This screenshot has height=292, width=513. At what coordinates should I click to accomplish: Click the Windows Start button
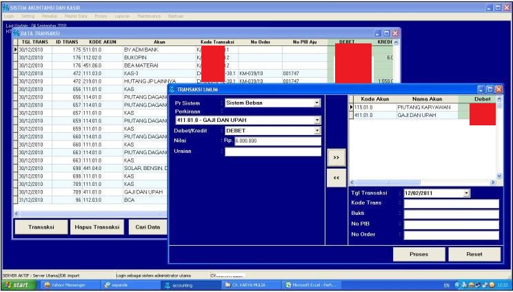pos(19,284)
